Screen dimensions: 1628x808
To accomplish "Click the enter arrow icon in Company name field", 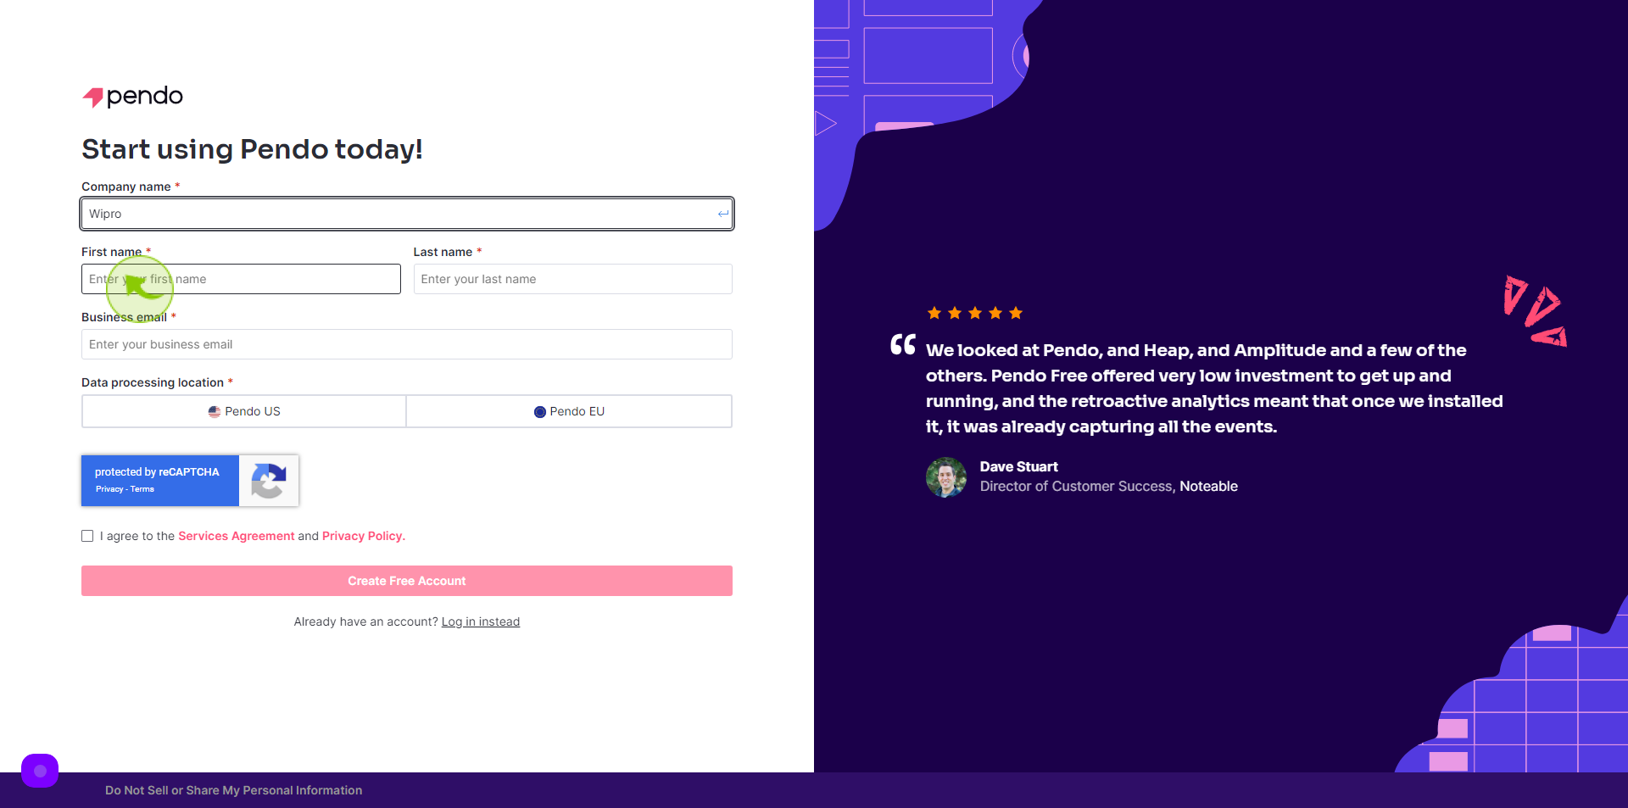I will click(723, 214).
